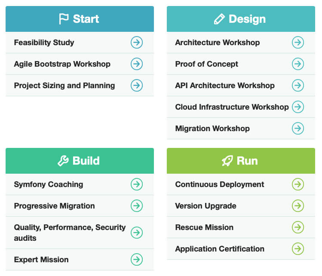The image size is (322, 276).
Task: Open the Application Certification link
Action: 220,249
